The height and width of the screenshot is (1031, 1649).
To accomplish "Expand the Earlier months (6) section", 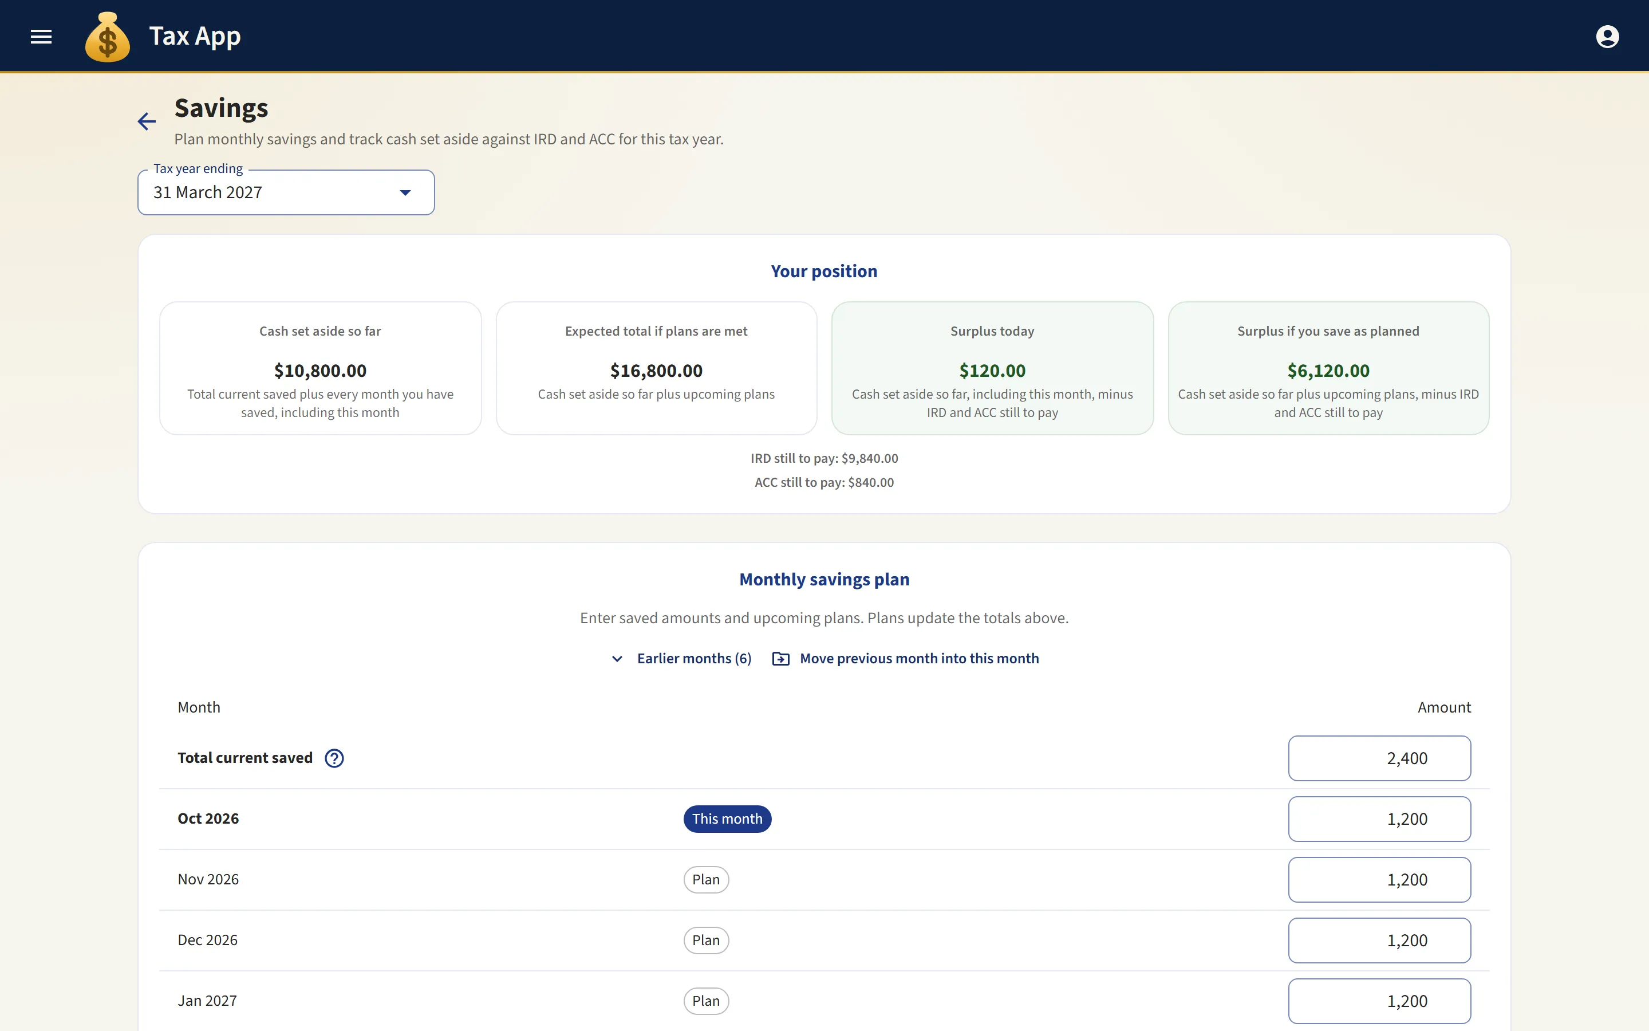I will pyautogui.click(x=681, y=659).
